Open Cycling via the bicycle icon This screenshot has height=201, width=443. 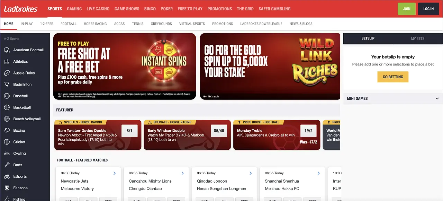(7, 153)
